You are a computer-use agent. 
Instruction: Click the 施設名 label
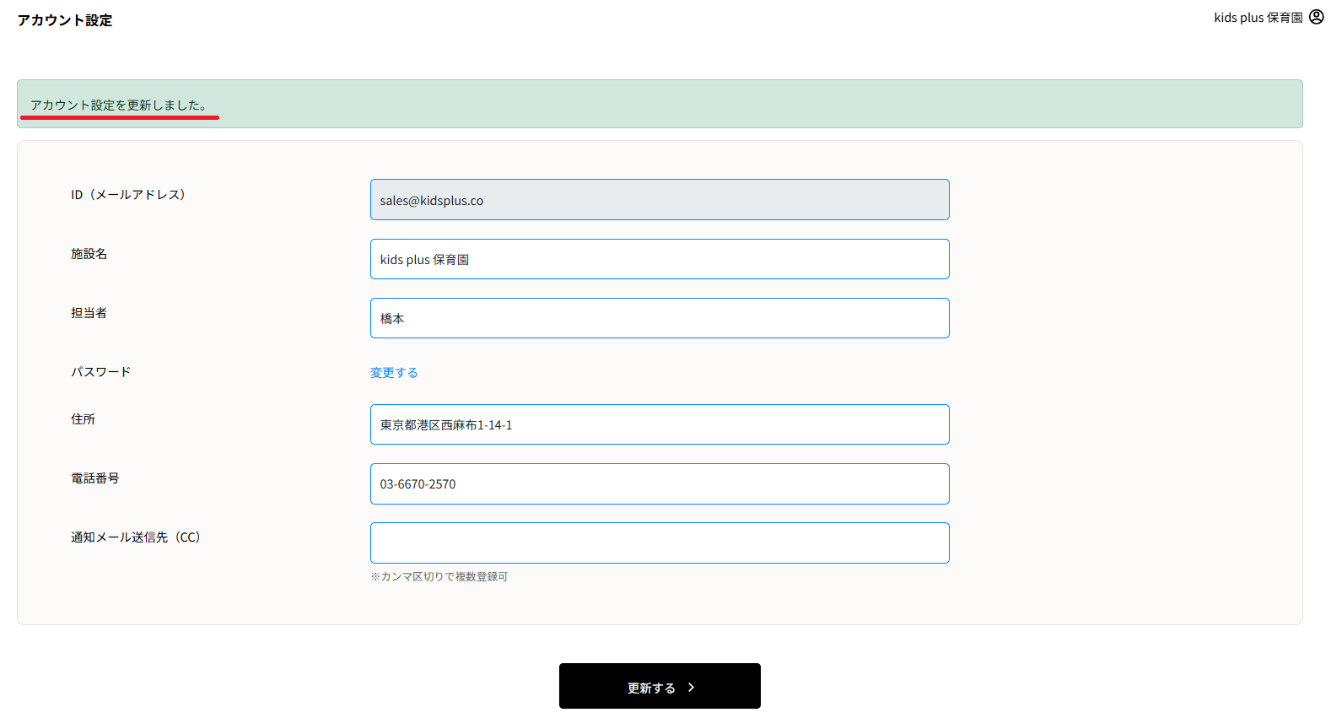click(89, 254)
